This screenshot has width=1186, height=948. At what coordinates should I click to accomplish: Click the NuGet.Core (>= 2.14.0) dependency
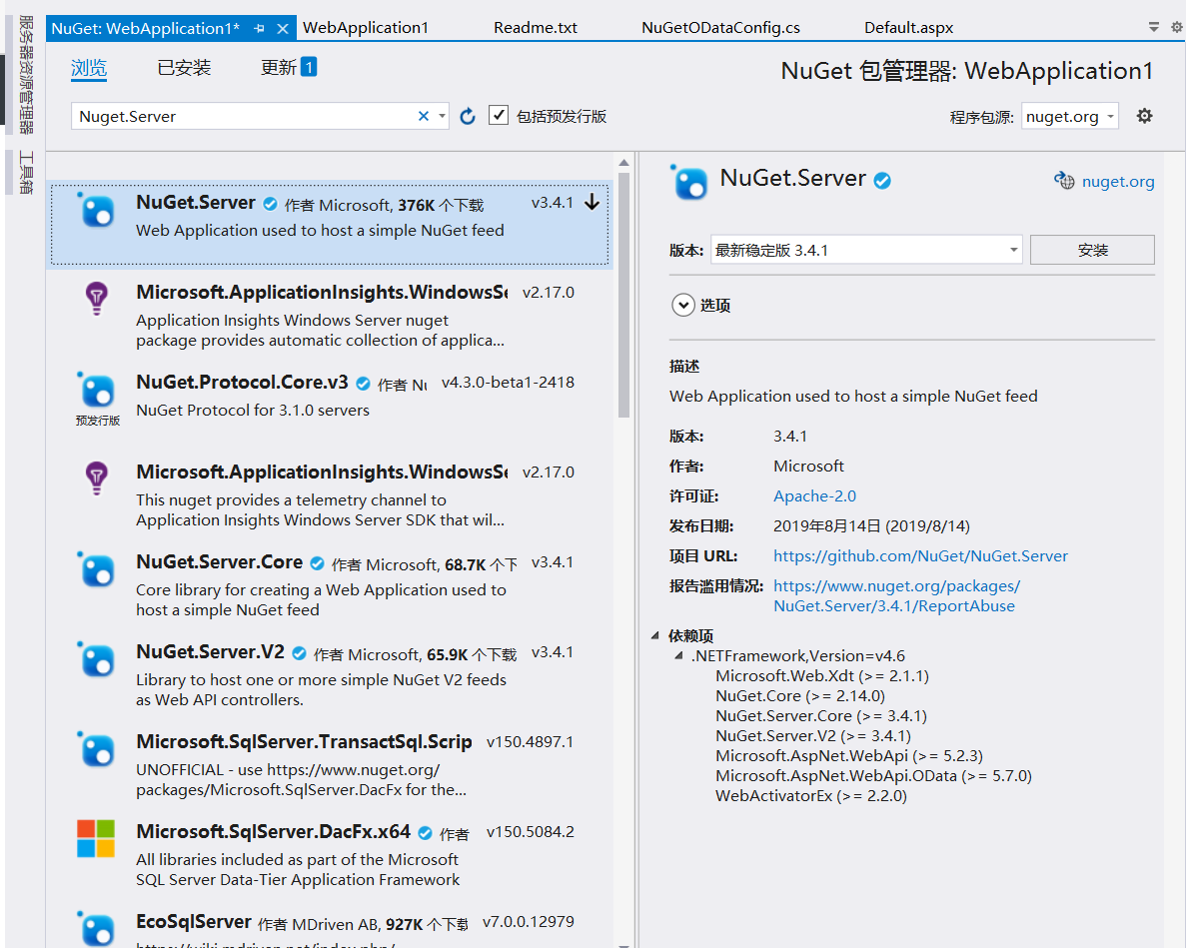pyautogui.click(x=800, y=695)
